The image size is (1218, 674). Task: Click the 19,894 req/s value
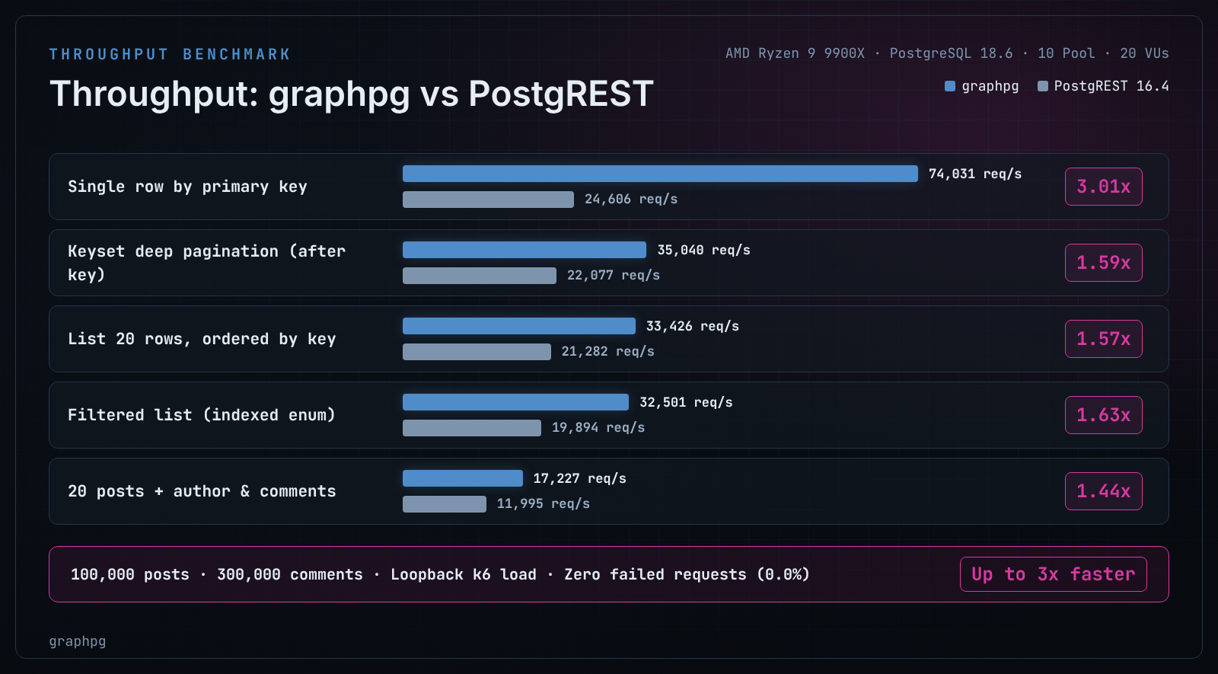pyautogui.click(x=598, y=427)
